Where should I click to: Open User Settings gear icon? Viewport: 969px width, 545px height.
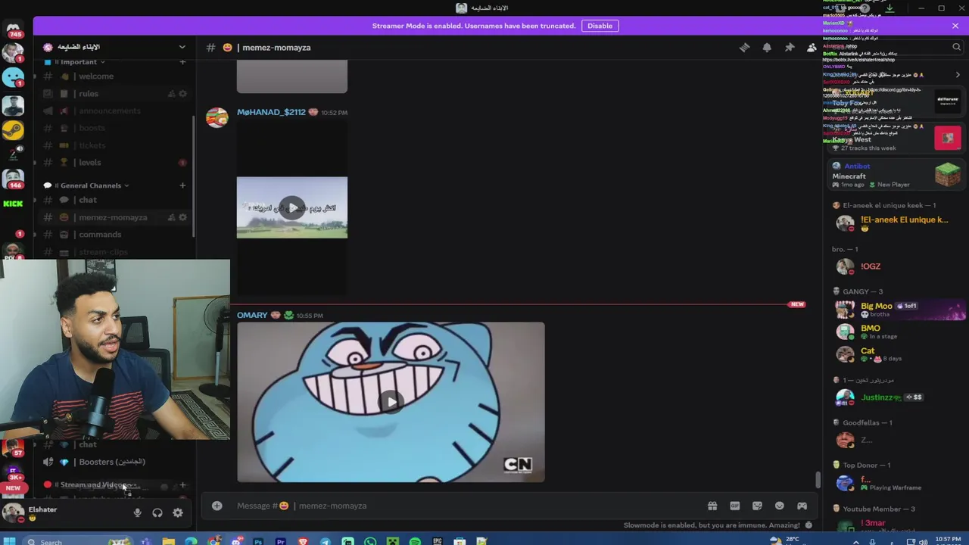click(178, 513)
